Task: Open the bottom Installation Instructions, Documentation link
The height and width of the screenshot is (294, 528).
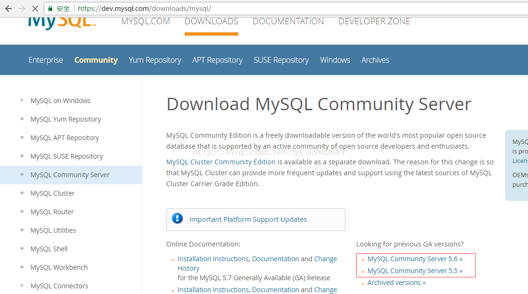Action: pos(238,290)
